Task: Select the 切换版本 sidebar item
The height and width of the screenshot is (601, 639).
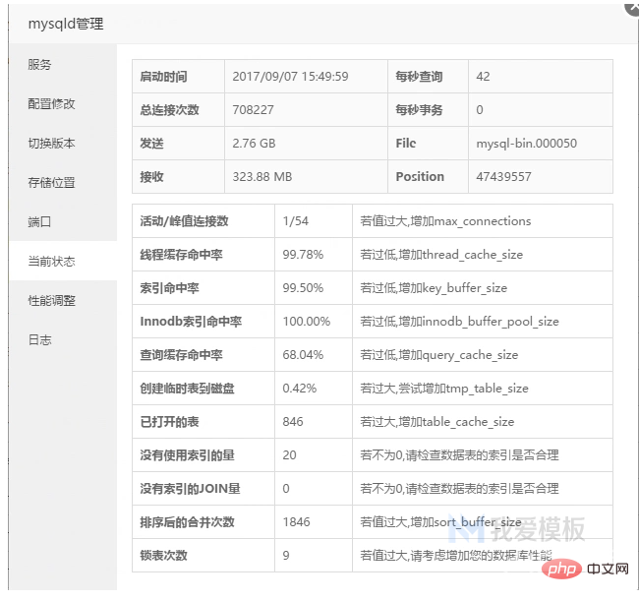Action: [51, 144]
